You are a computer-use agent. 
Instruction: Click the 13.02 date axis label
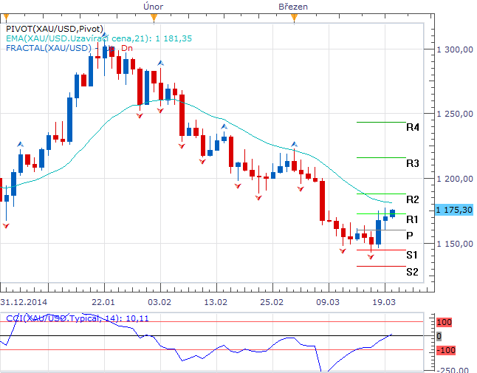(216, 302)
